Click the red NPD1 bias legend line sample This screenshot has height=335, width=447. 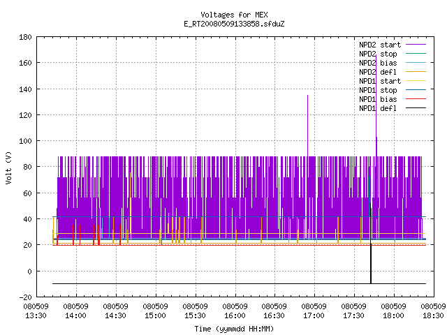coord(416,99)
